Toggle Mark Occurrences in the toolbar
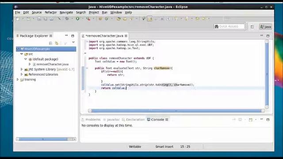 150,19
